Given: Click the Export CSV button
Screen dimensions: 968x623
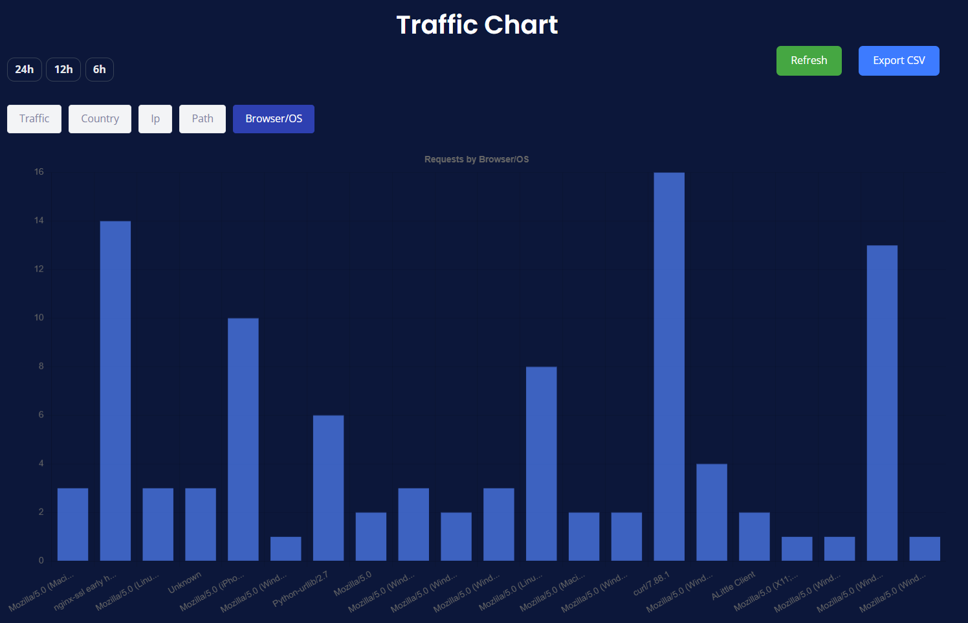Looking at the screenshot, I should pos(899,60).
